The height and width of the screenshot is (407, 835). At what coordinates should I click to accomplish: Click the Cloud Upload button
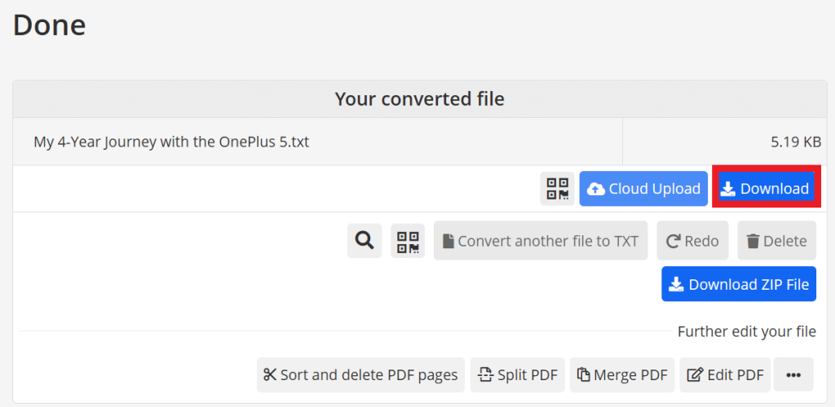(643, 189)
